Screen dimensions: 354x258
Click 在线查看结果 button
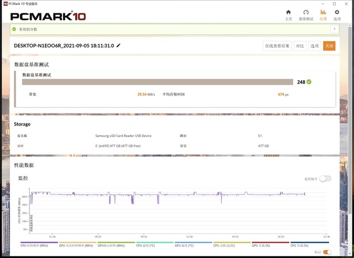(277, 46)
